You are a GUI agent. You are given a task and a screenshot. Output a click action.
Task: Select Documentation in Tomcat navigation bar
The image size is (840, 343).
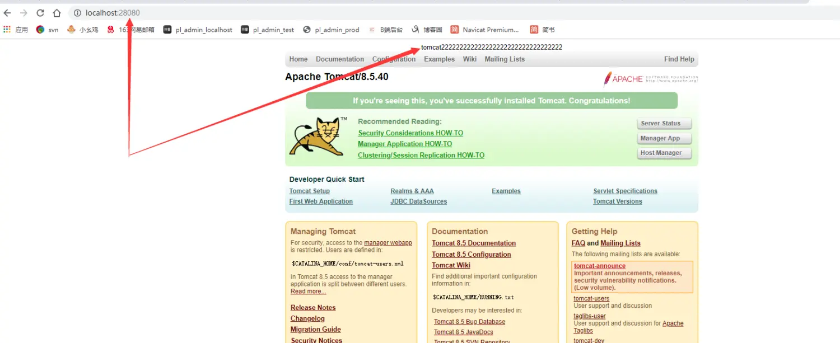pos(340,59)
